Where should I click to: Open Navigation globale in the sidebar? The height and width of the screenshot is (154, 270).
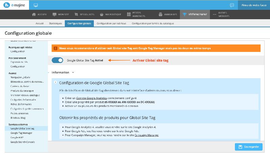[x=20, y=78]
